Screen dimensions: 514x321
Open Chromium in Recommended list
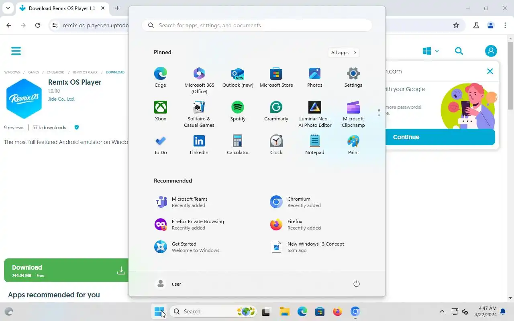coord(315,202)
